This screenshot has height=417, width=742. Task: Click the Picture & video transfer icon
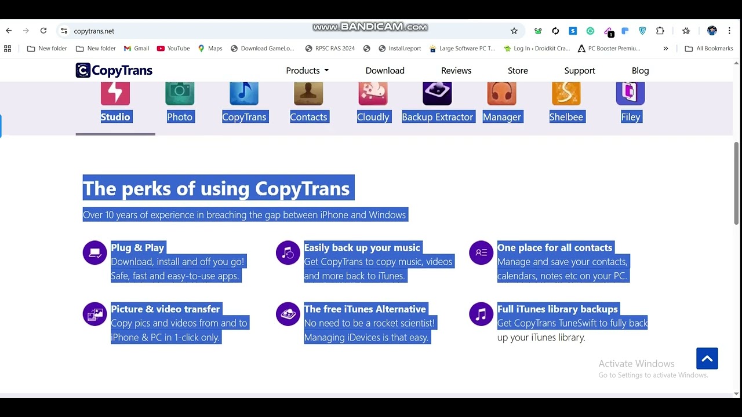[x=94, y=314]
